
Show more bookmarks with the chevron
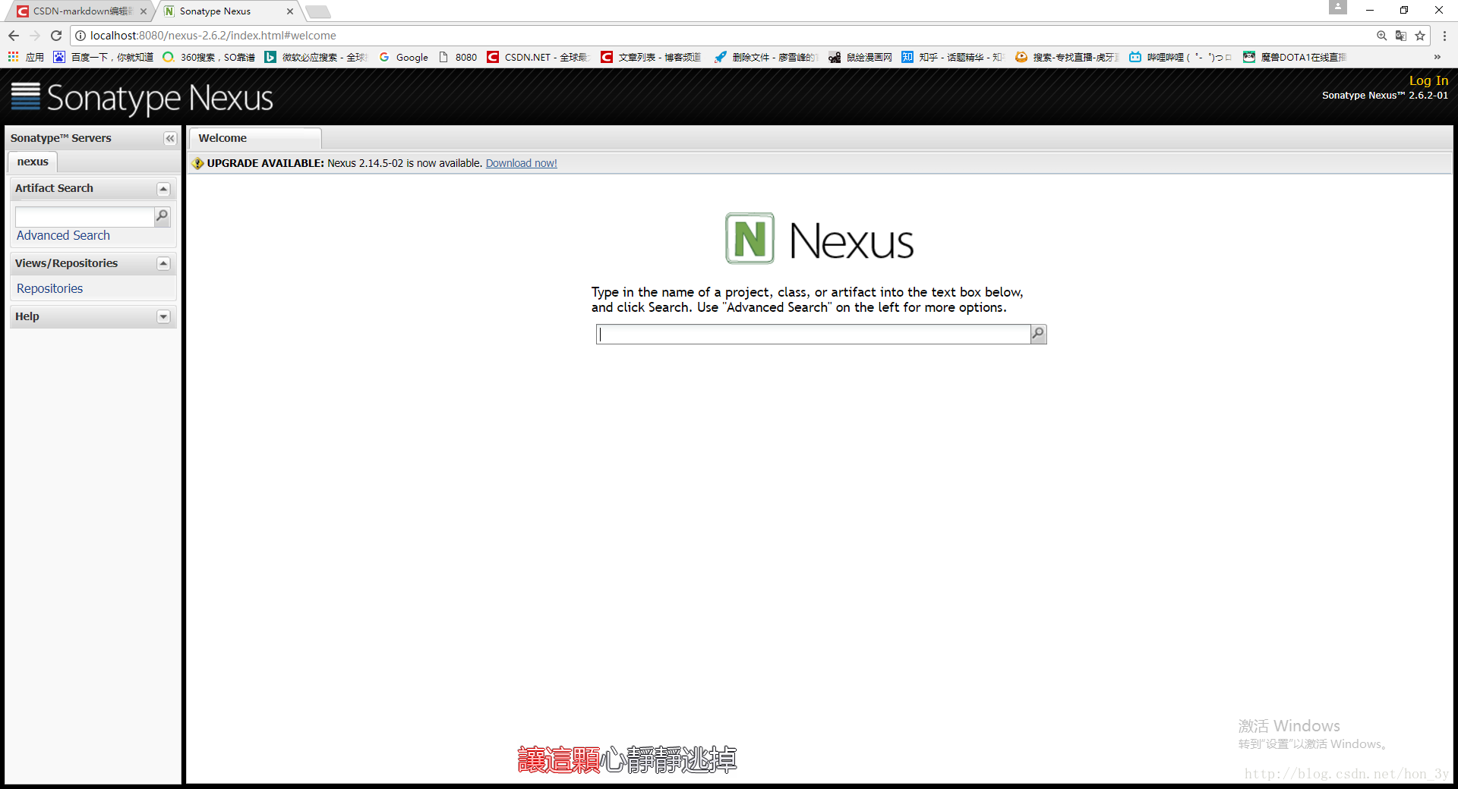coord(1437,57)
